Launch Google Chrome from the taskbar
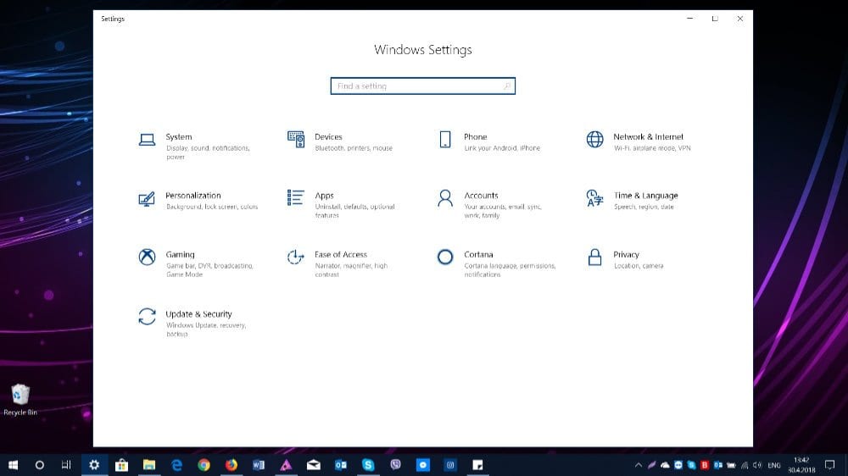This screenshot has height=476, width=848. pyautogui.click(x=204, y=465)
